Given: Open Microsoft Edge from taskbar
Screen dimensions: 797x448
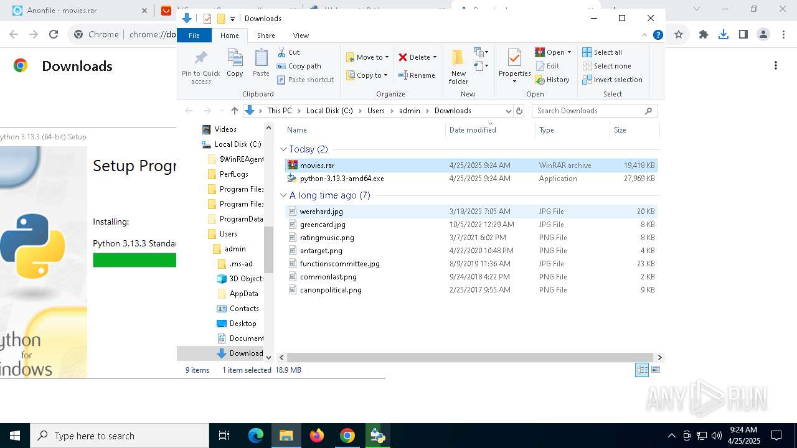Looking at the screenshot, I should (256, 436).
